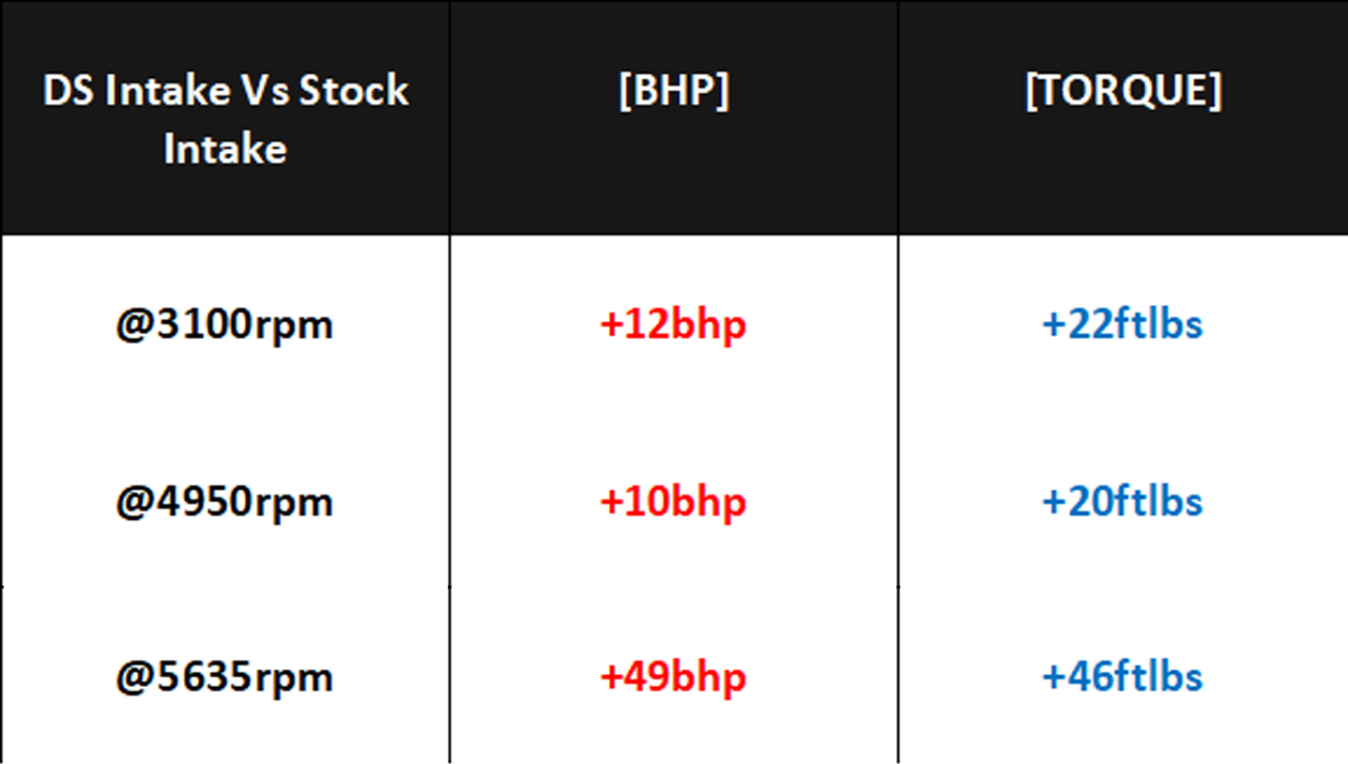Image resolution: width=1348 pixels, height=764 pixels.
Task: Click the word 'Stock' in the header
Action: point(354,91)
